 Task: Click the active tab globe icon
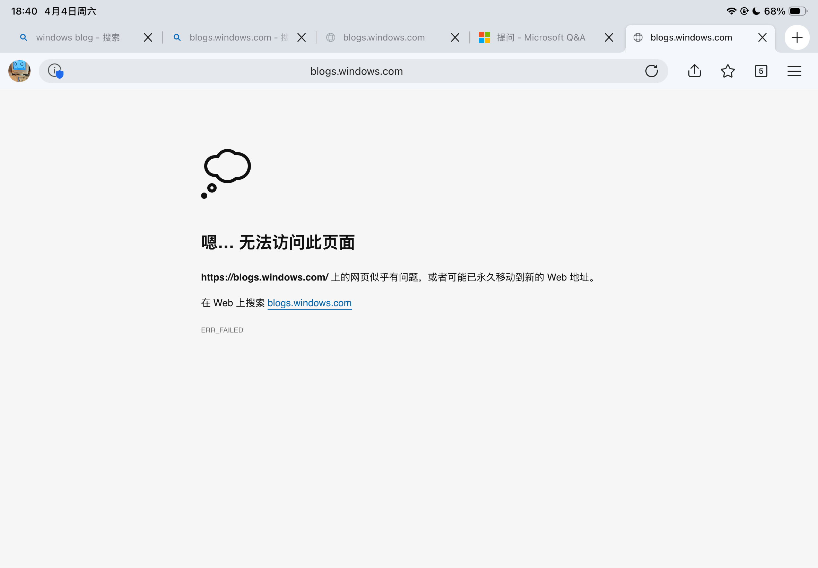638,37
